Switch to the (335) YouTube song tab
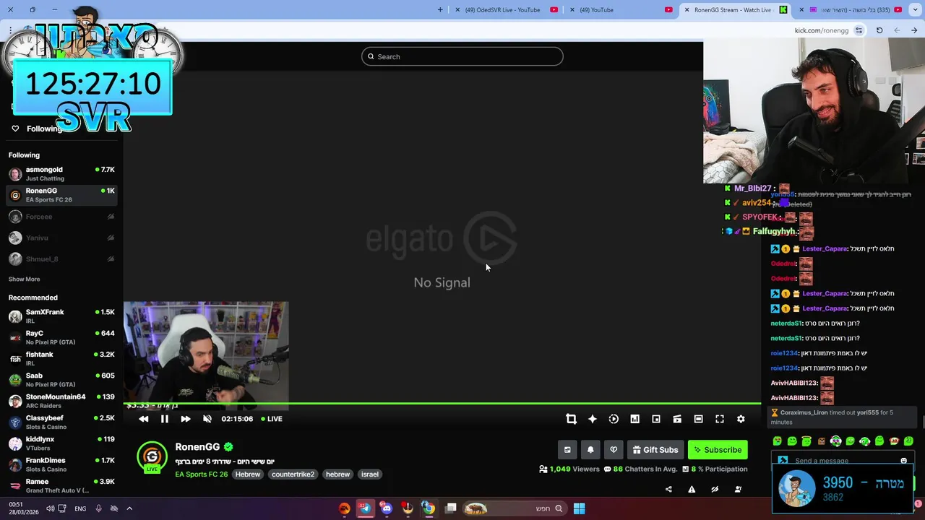 click(x=850, y=9)
